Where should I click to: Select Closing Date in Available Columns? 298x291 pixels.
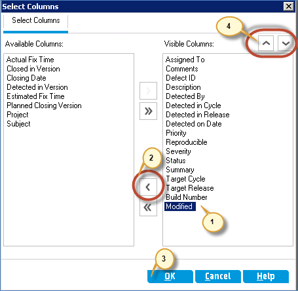[26, 78]
